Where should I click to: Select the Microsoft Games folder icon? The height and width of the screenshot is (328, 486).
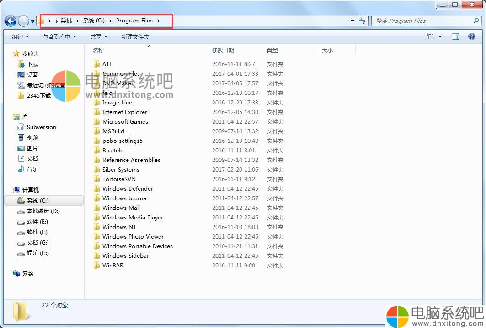(97, 121)
